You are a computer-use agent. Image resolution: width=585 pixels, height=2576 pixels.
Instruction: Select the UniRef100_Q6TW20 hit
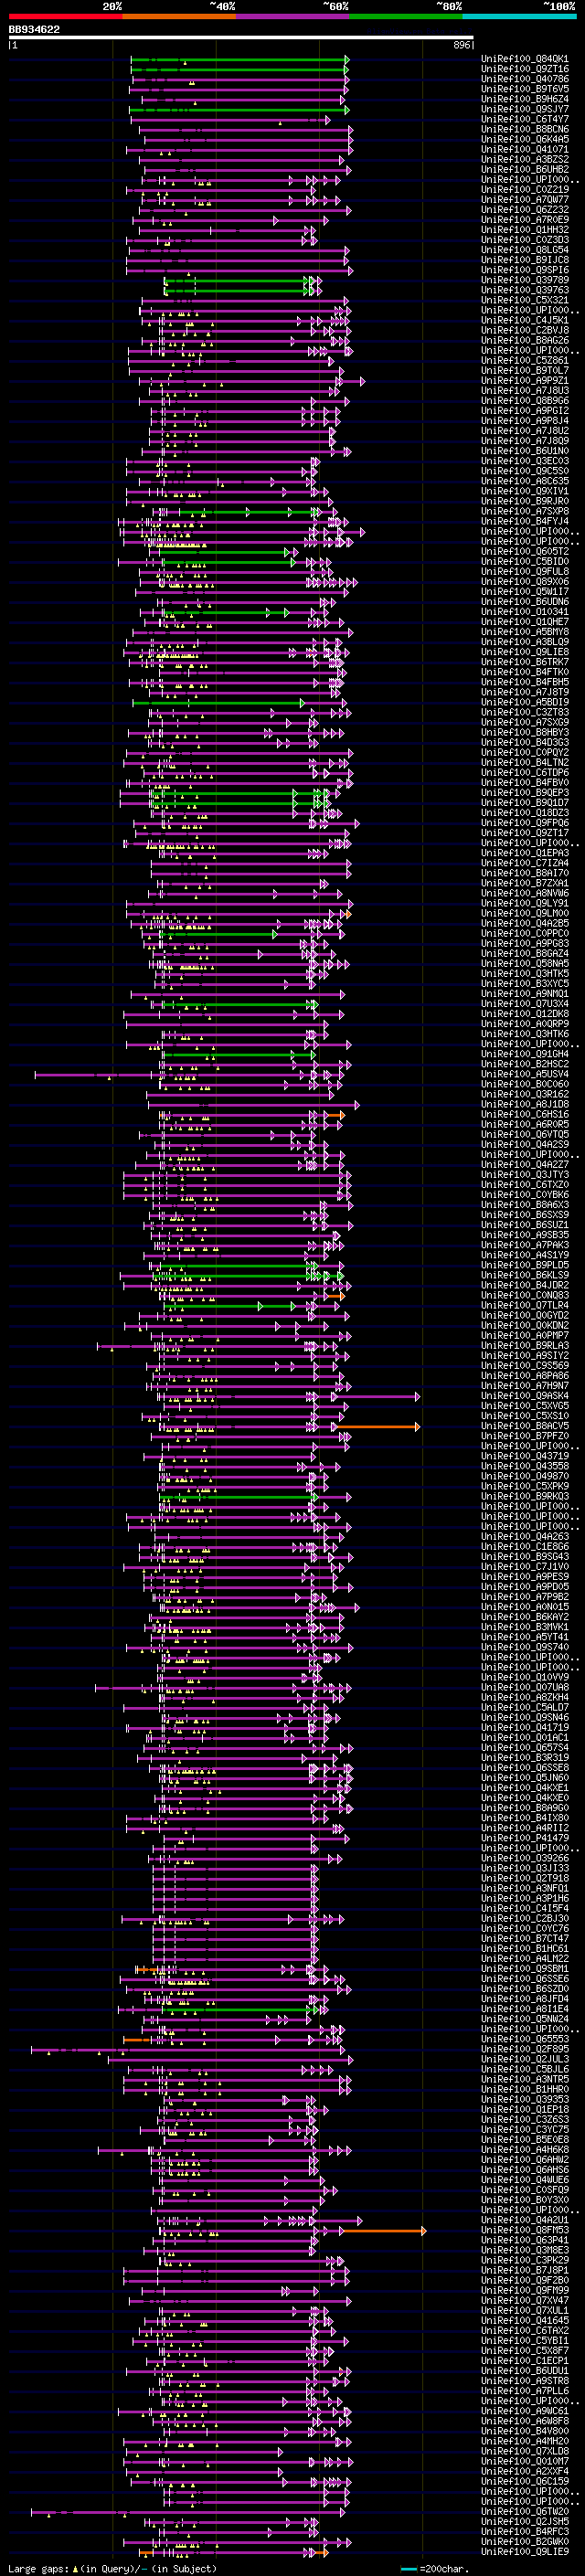point(525,2512)
